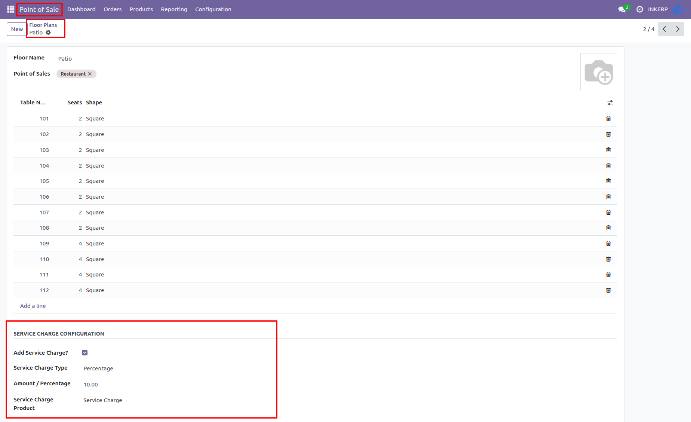Click seats value in table 110 row

[x=80, y=259]
